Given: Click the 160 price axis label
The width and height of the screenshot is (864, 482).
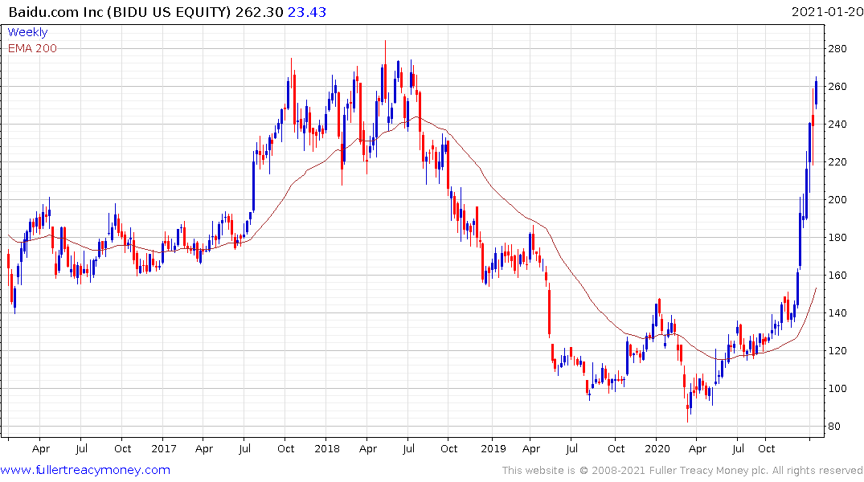Looking at the screenshot, I should [837, 275].
